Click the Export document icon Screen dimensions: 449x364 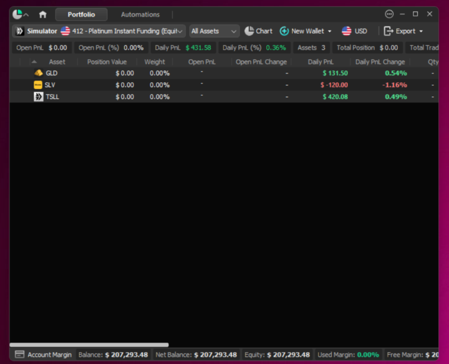(389, 31)
